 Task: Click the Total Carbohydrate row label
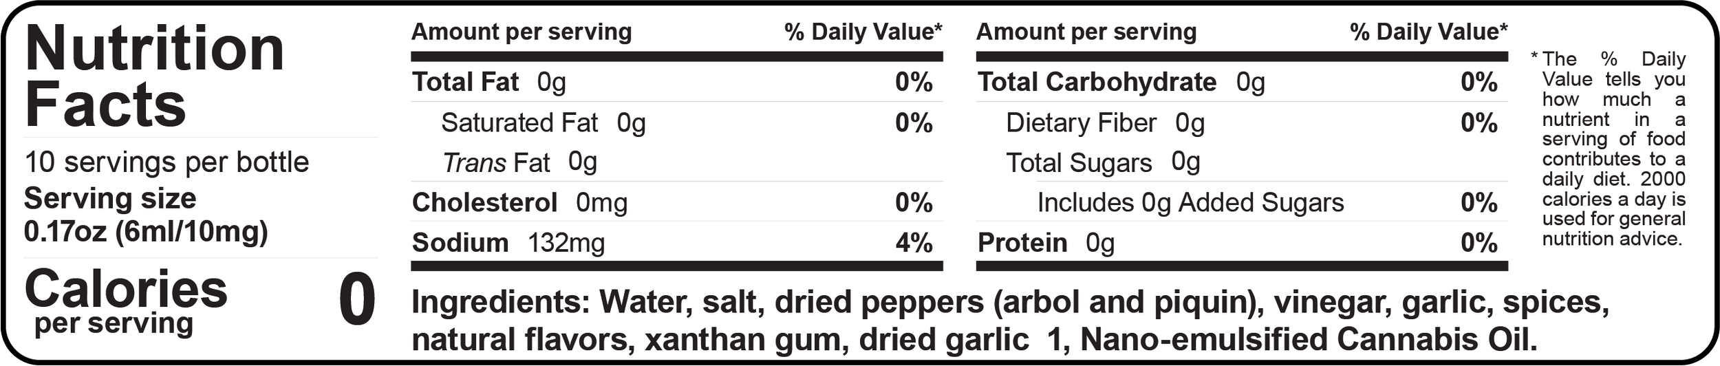point(1097,82)
